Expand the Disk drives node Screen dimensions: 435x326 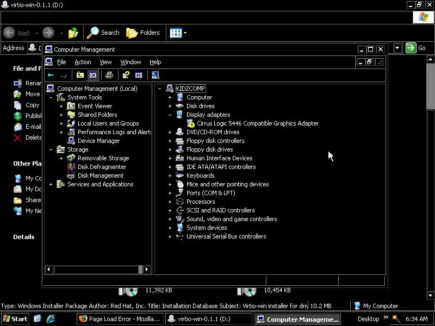[x=170, y=106]
